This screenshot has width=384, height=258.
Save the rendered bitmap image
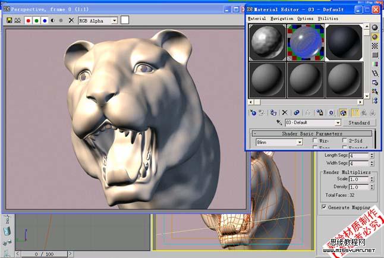10,20
